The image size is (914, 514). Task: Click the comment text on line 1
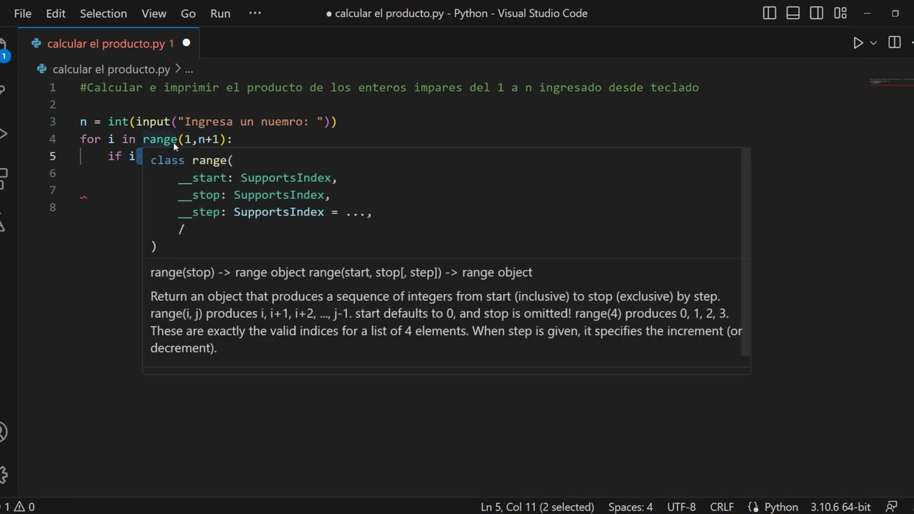coord(389,87)
